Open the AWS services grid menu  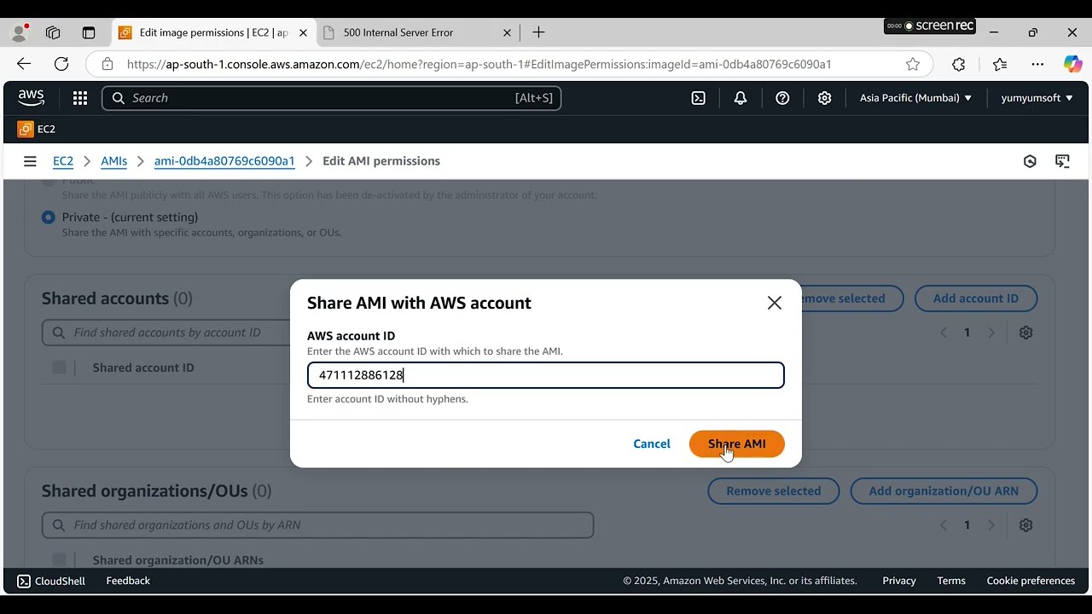pyautogui.click(x=80, y=98)
